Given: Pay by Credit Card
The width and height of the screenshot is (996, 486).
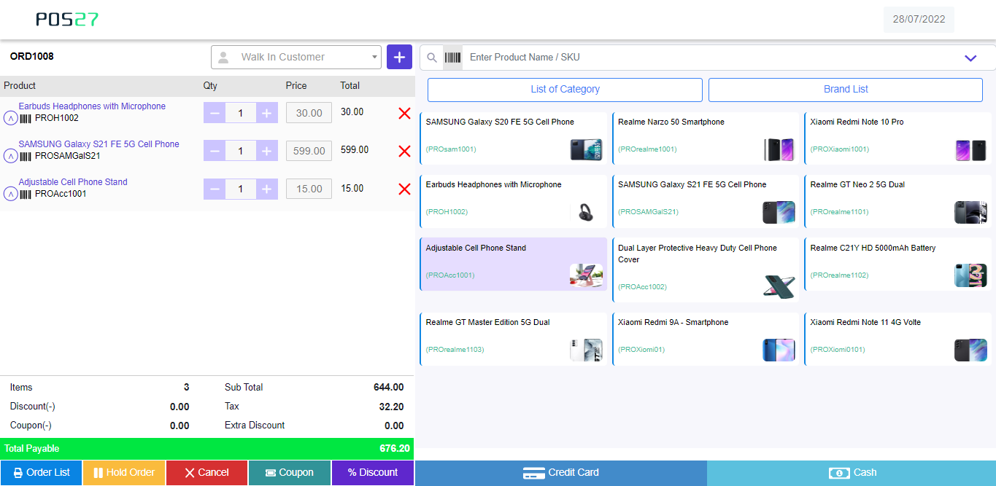Looking at the screenshot, I should click(561, 473).
